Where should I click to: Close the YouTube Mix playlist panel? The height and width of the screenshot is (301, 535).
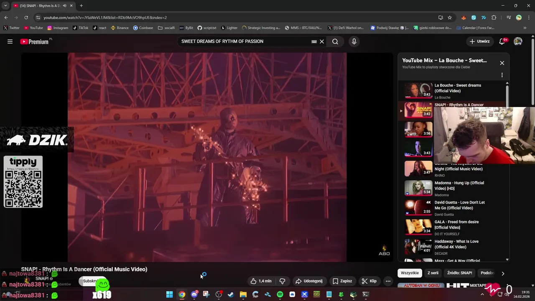(x=502, y=63)
